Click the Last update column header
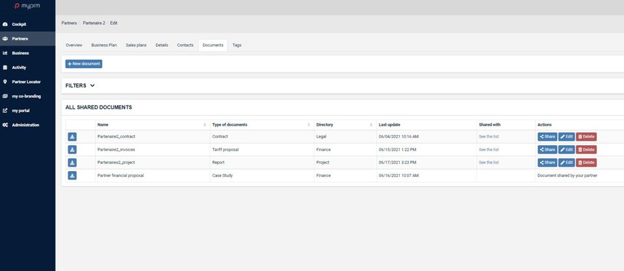This screenshot has height=271, width=624. click(426, 124)
